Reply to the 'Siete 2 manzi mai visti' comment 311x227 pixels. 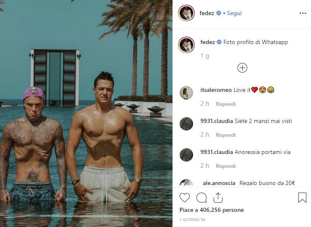coord(226,135)
